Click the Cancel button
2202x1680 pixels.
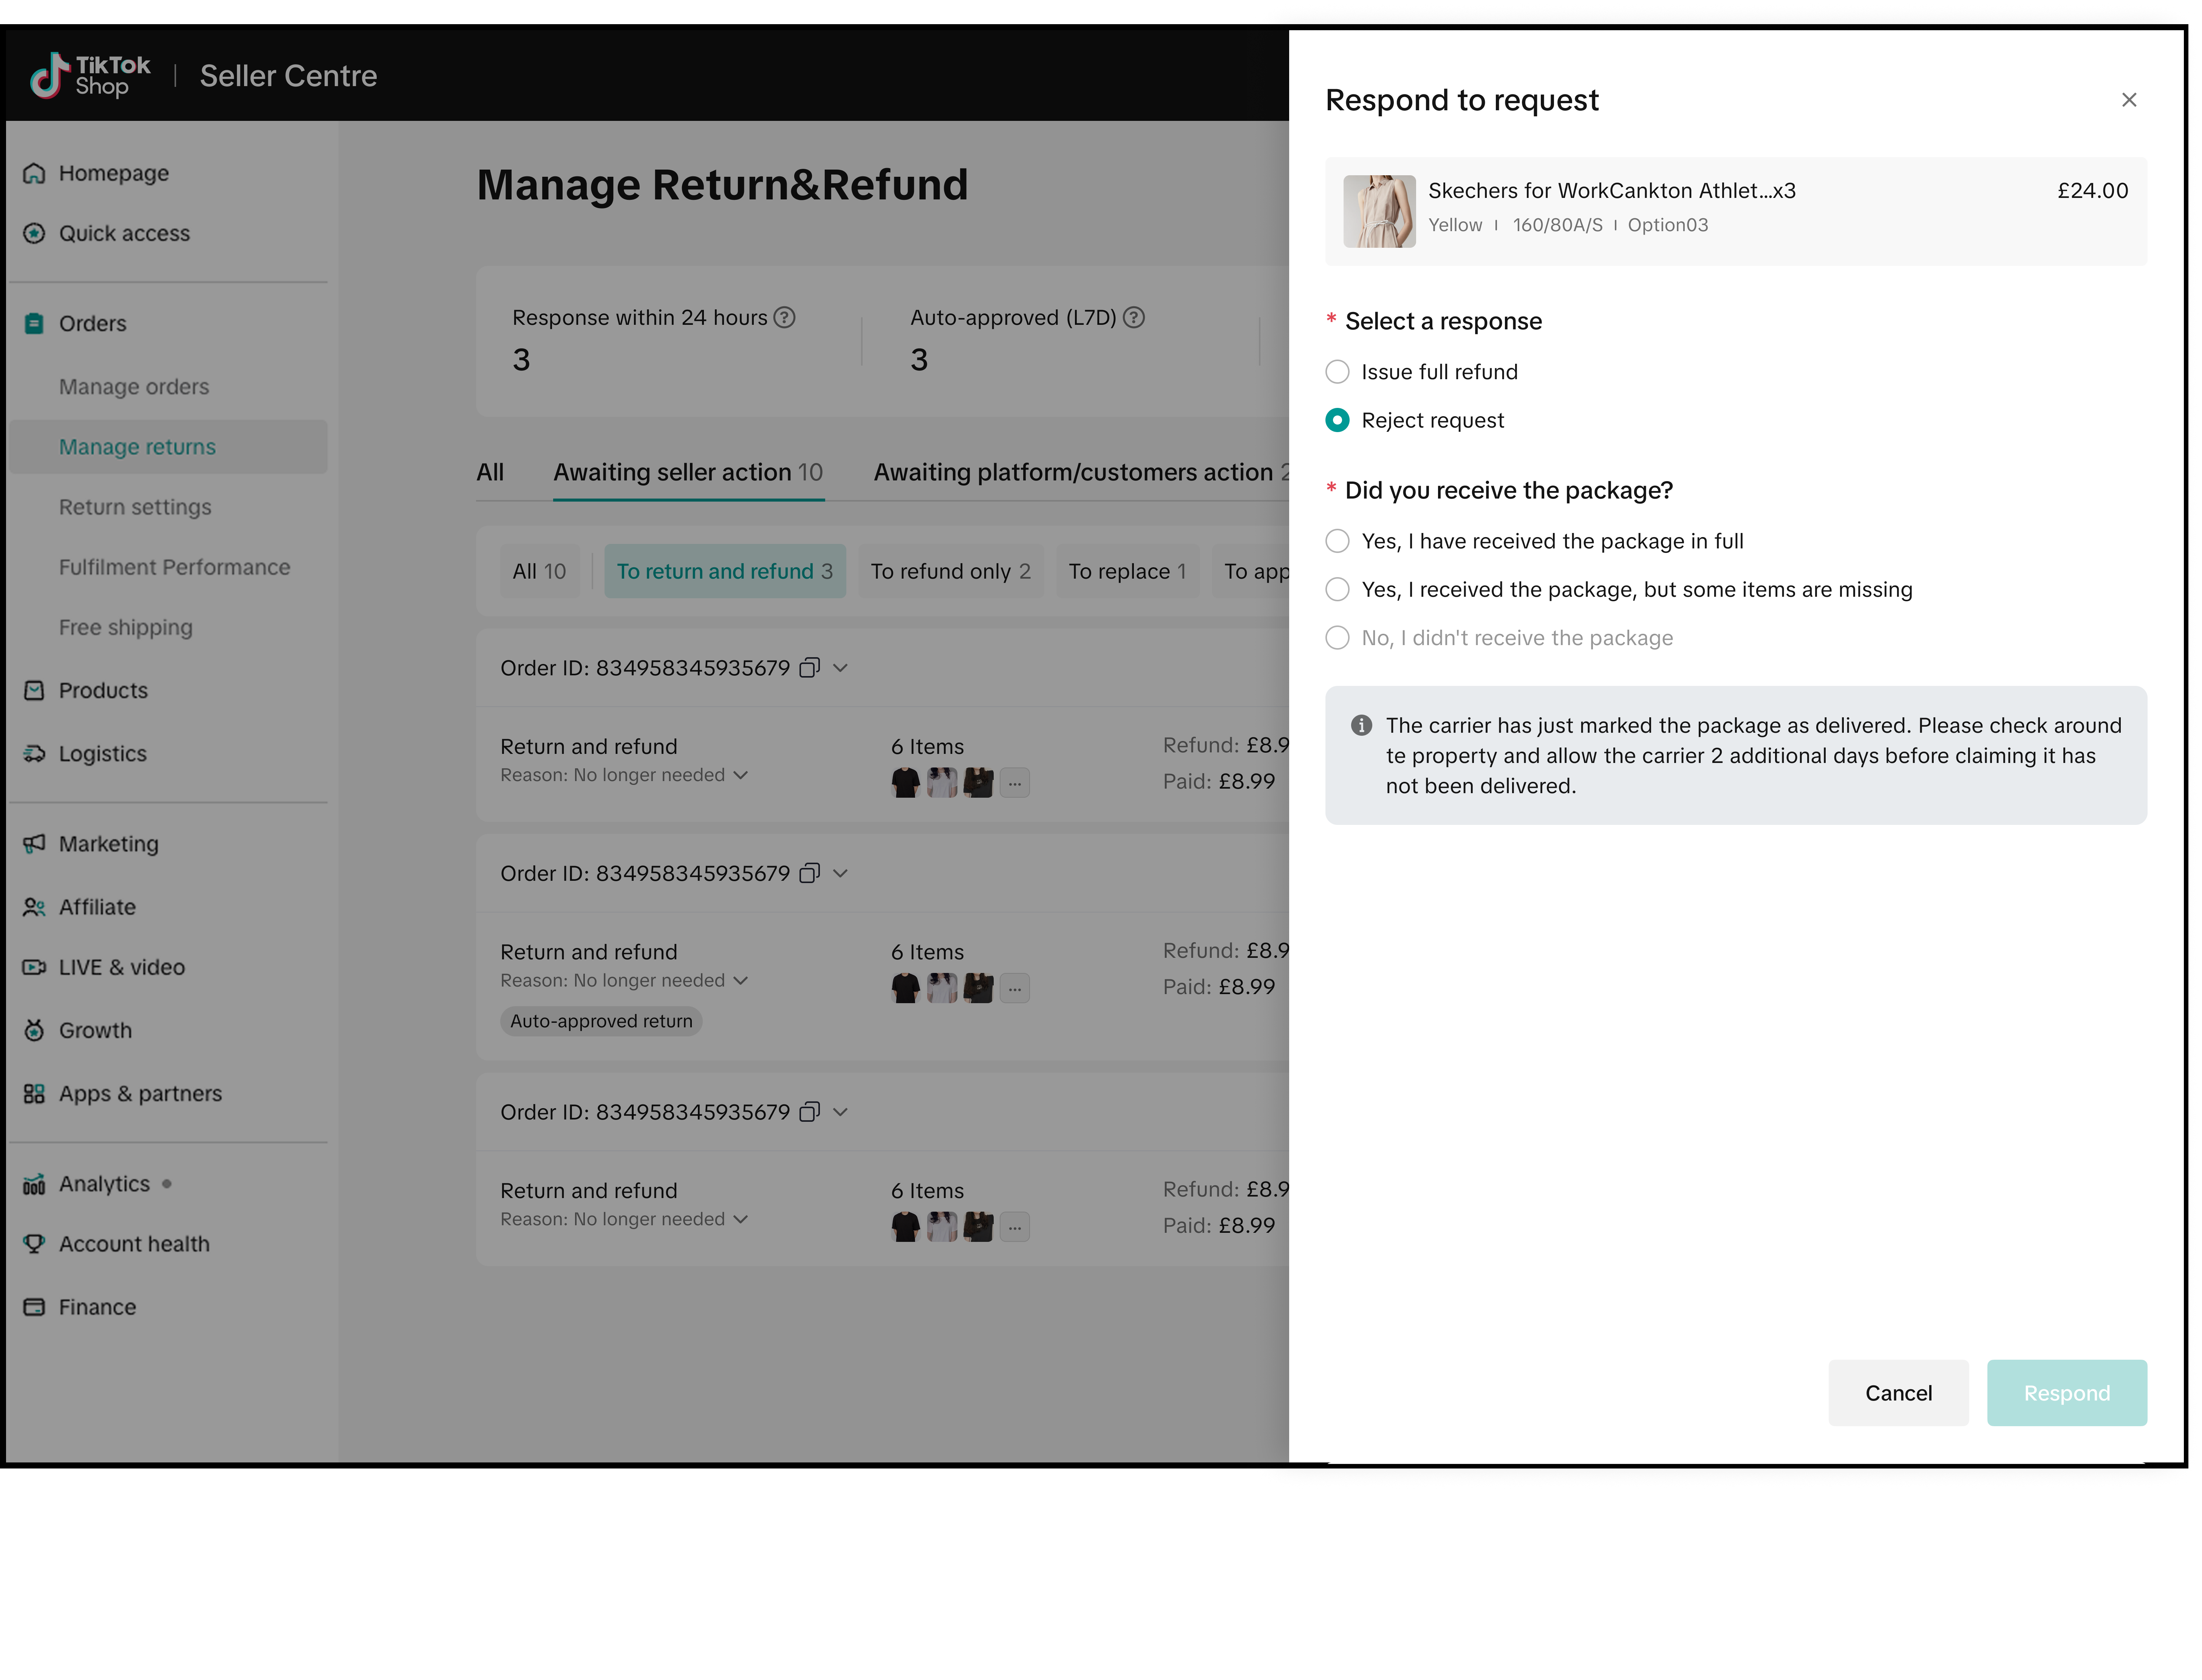tap(1898, 1393)
